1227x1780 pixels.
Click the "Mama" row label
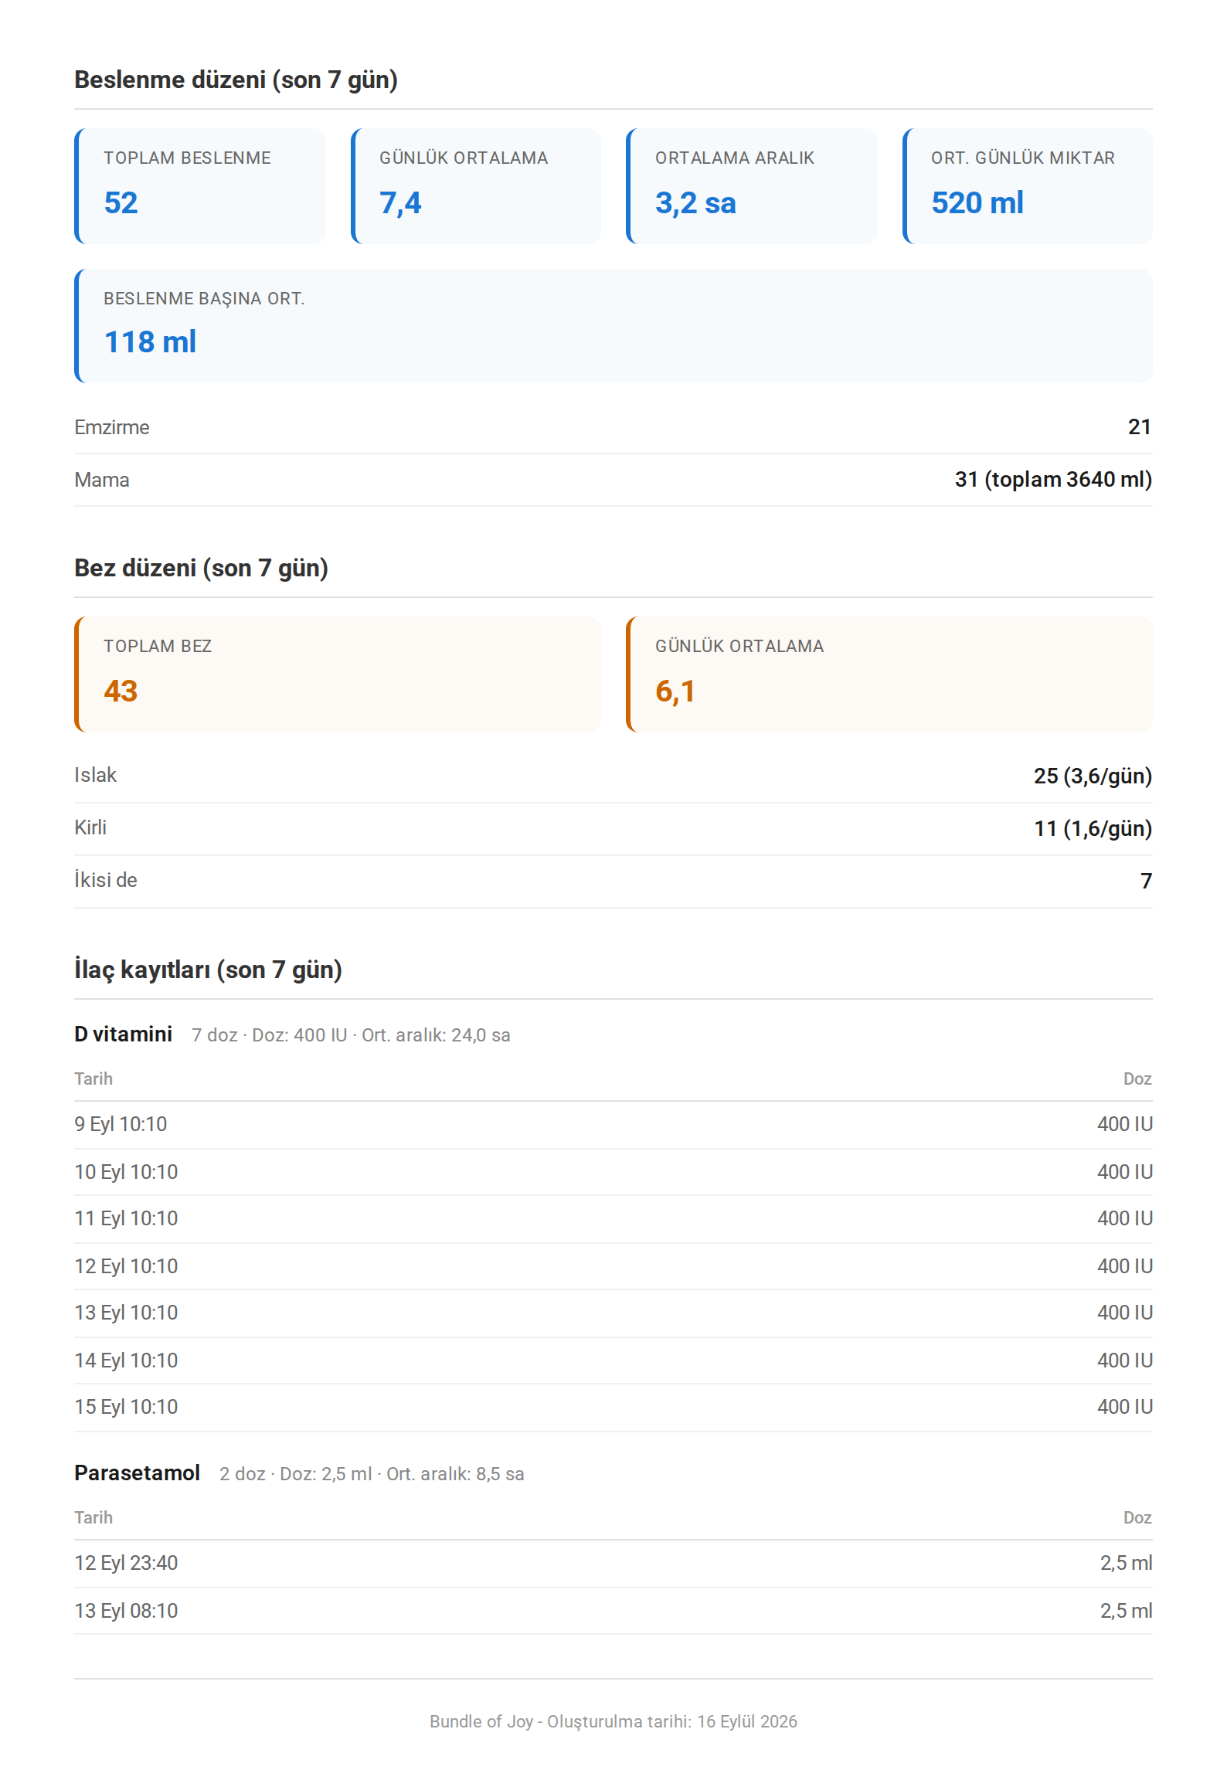102,480
